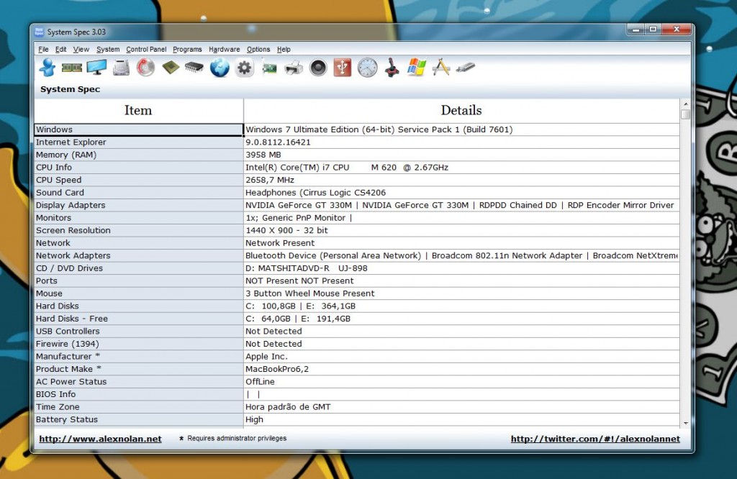Click the System Spec title bar app icon
Viewport: 737px width, 479px height.
pos(39,32)
